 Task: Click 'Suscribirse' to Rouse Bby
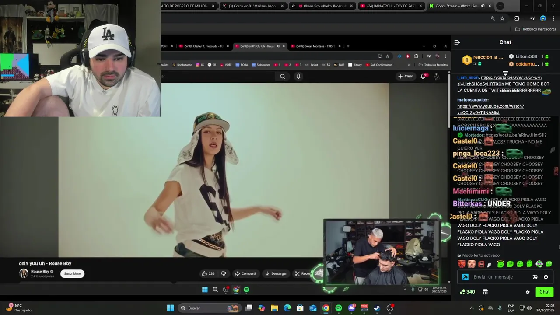coord(72,274)
